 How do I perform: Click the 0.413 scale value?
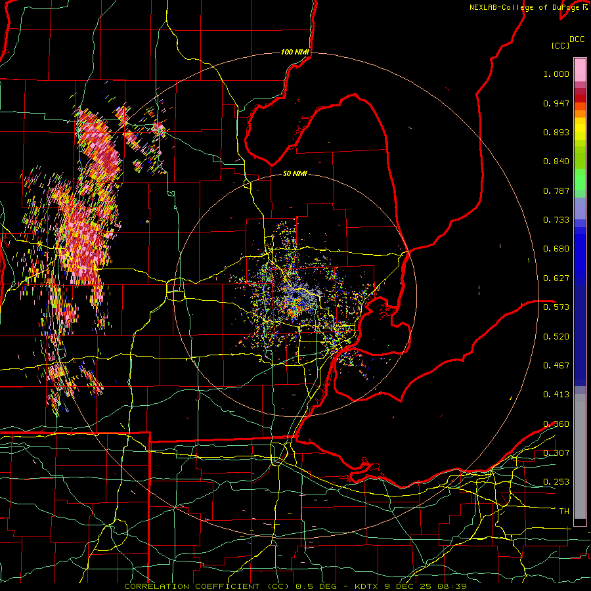[x=556, y=395]
